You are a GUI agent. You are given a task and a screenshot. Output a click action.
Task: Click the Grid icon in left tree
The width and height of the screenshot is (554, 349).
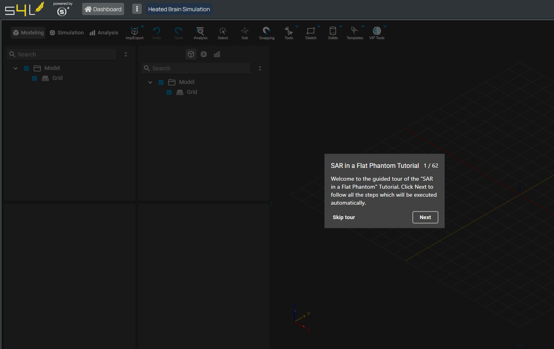[45, 78]
